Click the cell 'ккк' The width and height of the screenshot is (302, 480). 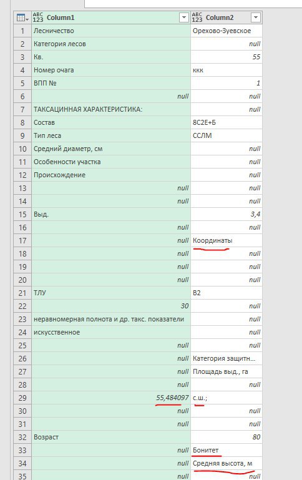click(226, 70)
